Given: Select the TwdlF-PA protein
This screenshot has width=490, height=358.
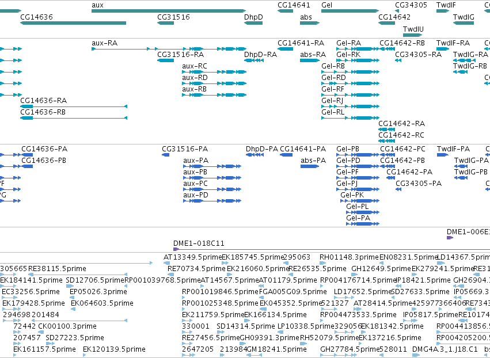Looking at the screenshot, I should 443,155.
